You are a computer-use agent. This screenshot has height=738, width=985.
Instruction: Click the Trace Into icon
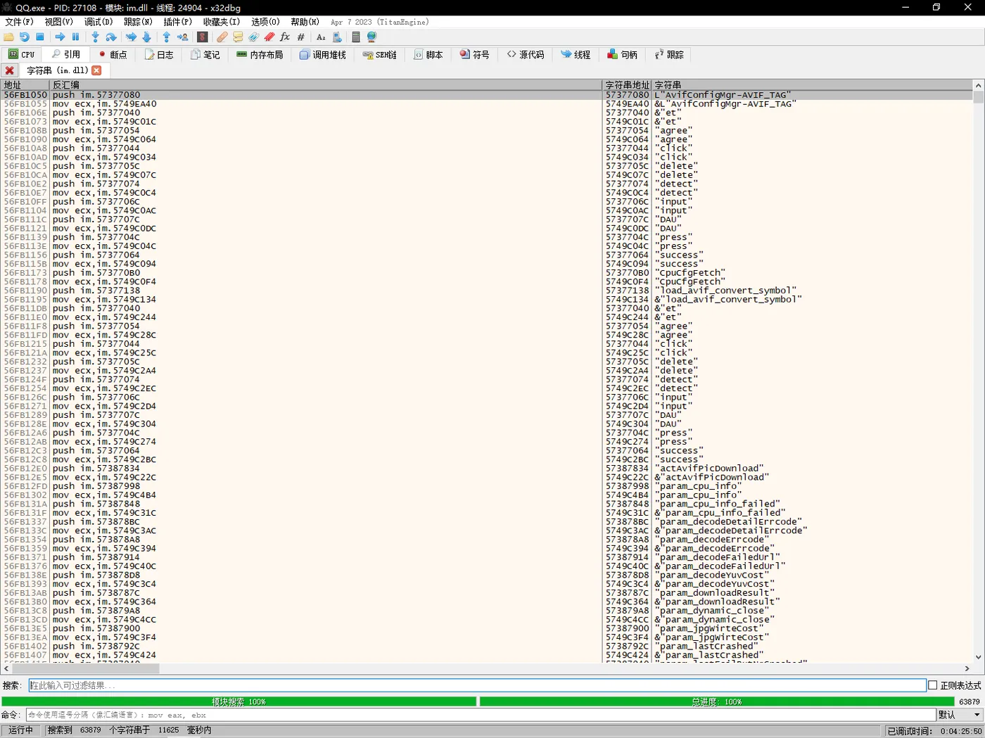coord(131,37)
